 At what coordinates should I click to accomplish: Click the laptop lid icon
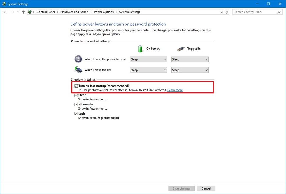pos(78,70)
